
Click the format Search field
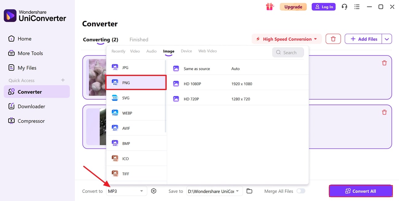[288, 52]
